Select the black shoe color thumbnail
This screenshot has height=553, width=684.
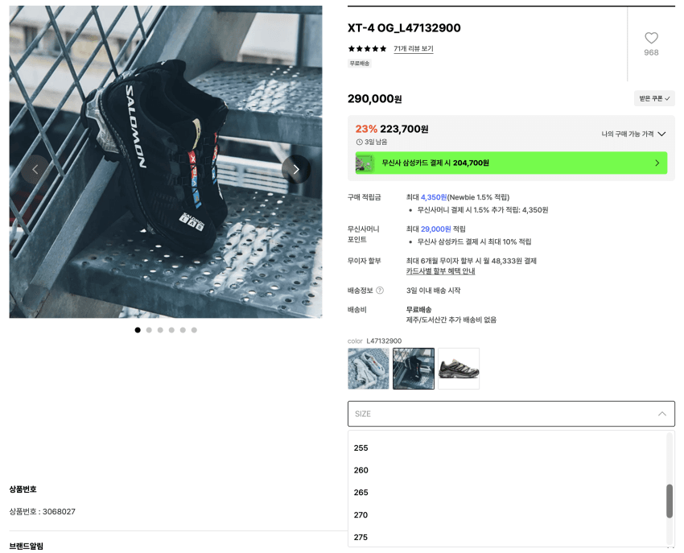pyautogui.click(x=414, y=369)
